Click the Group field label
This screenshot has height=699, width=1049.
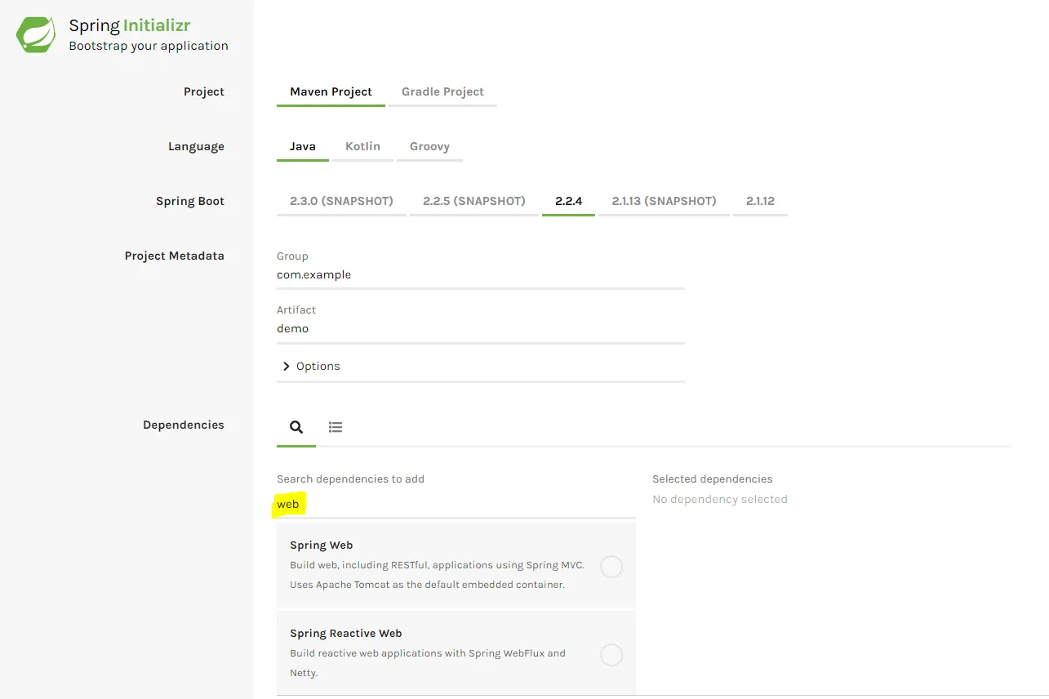[292, 256]
